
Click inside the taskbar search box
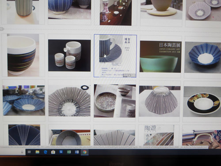click(x=12, y=152)
